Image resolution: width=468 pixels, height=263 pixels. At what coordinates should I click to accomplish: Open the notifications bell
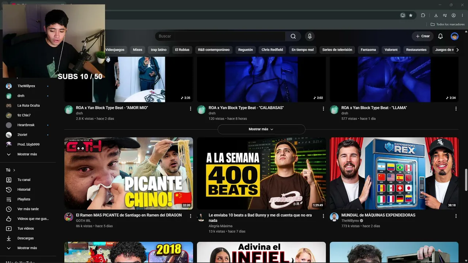click(x=441, y=36)
